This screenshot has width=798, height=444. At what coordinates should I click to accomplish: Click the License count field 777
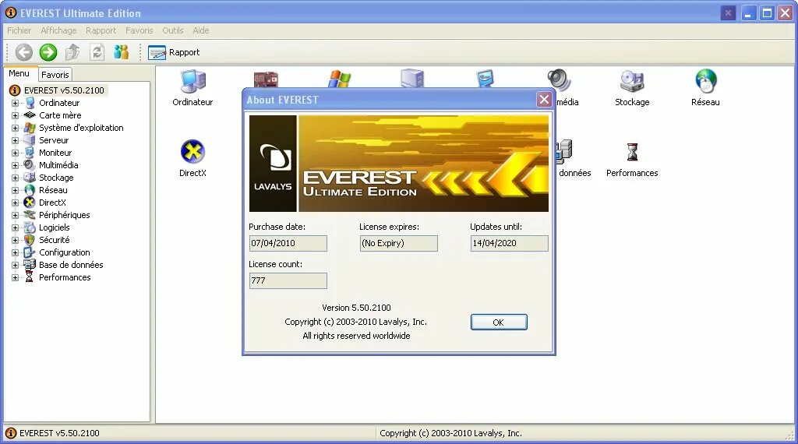(288, 280)
